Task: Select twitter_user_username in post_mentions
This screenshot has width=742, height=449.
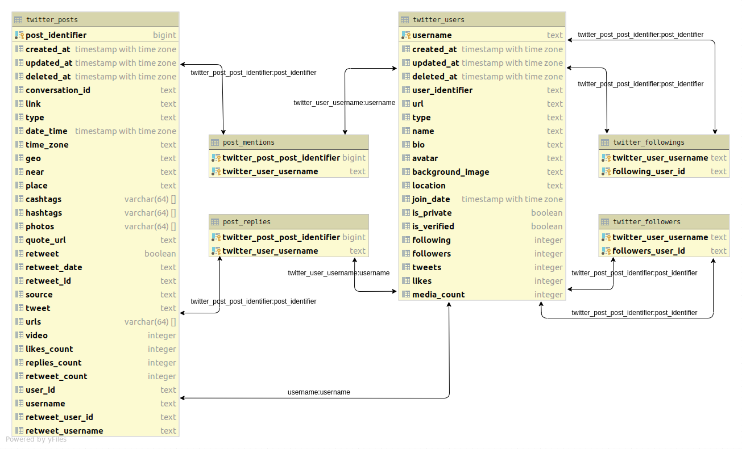Action: (289, 171)
